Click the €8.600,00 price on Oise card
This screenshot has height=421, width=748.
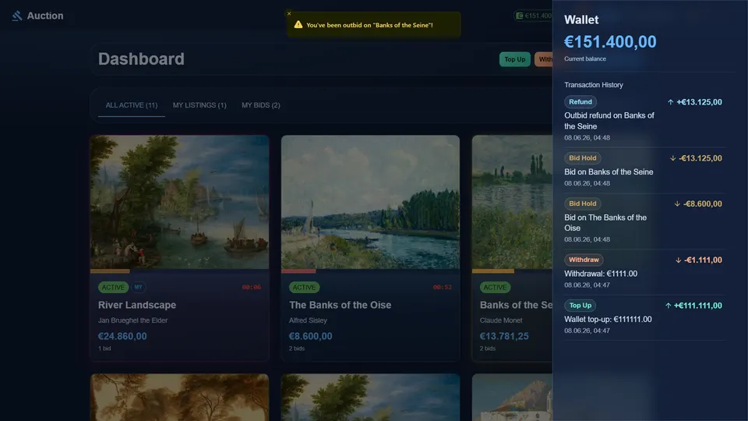(x=311, y=336)
